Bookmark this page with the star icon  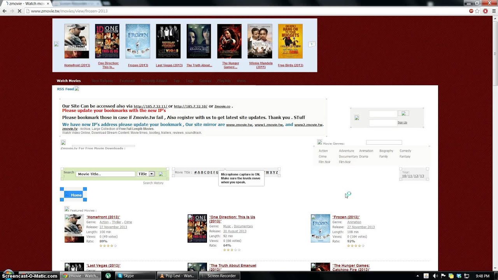pyautogui.click(x=477, y=11)
